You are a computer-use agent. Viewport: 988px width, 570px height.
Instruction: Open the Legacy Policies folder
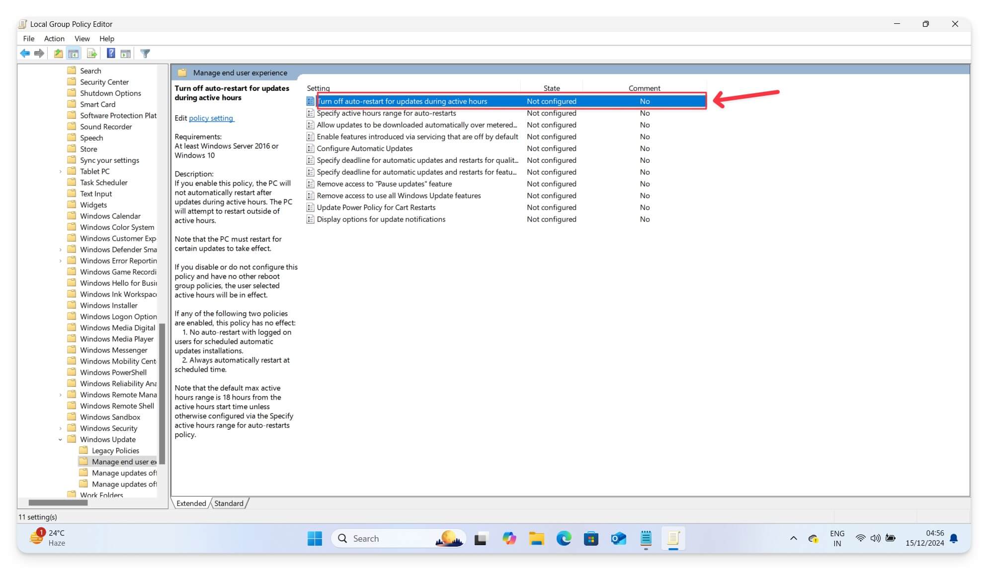(115, 450)
